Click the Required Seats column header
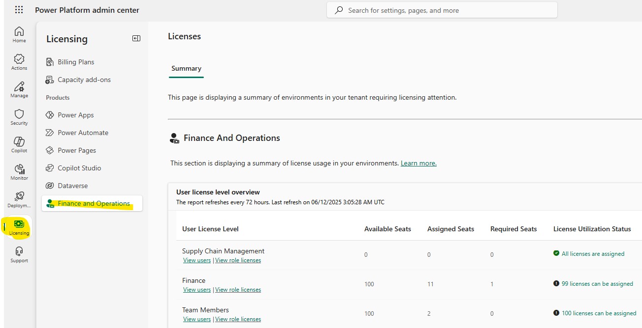 point(514,229)
